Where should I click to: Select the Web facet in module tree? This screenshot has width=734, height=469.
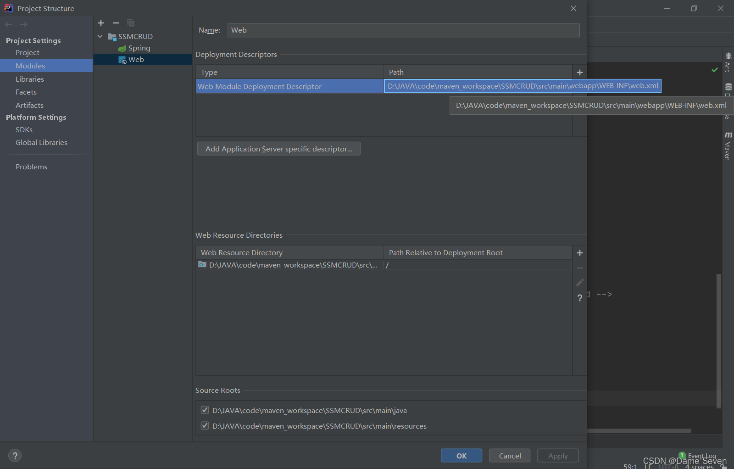coord(136,60)
